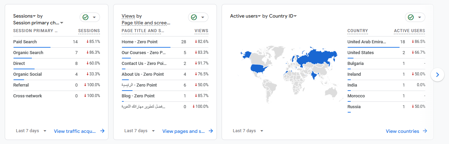Screen dimensions: 449x144
Task: Click the next card carousel arrow
Action: pos(437,75)
